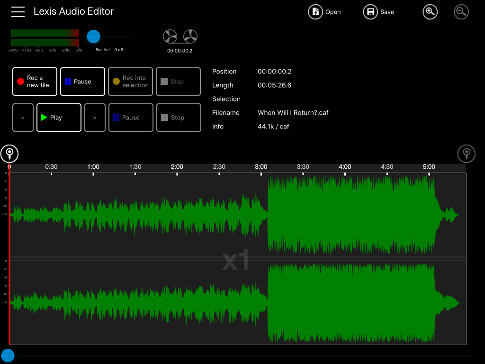Click the tape counter time 00:00:00.2
Image resolution: width=485 pixels, height=364 pixels.
click(180, 51)
